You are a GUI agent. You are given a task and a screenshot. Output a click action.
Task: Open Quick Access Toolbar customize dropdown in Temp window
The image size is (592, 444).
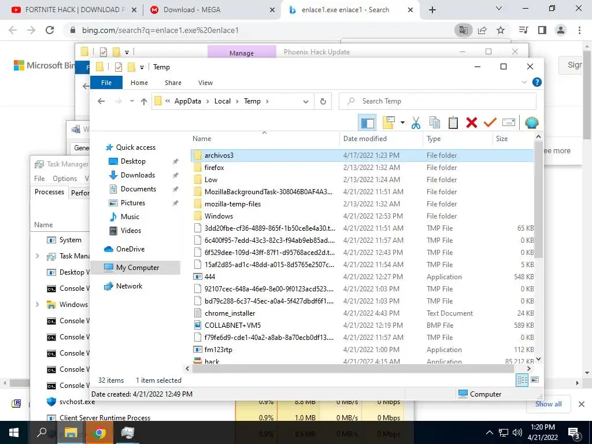[x=142, y=67]
